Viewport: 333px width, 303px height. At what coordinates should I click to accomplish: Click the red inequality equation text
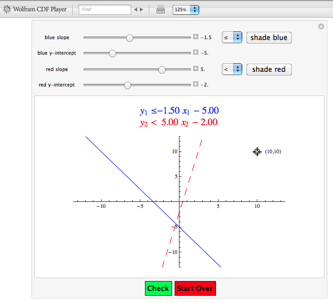pyautogui.click(x=179, y=123)
